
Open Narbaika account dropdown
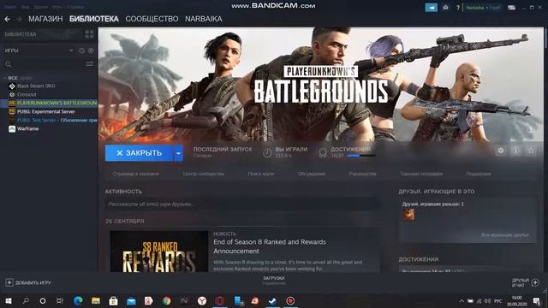click(483, 8)
